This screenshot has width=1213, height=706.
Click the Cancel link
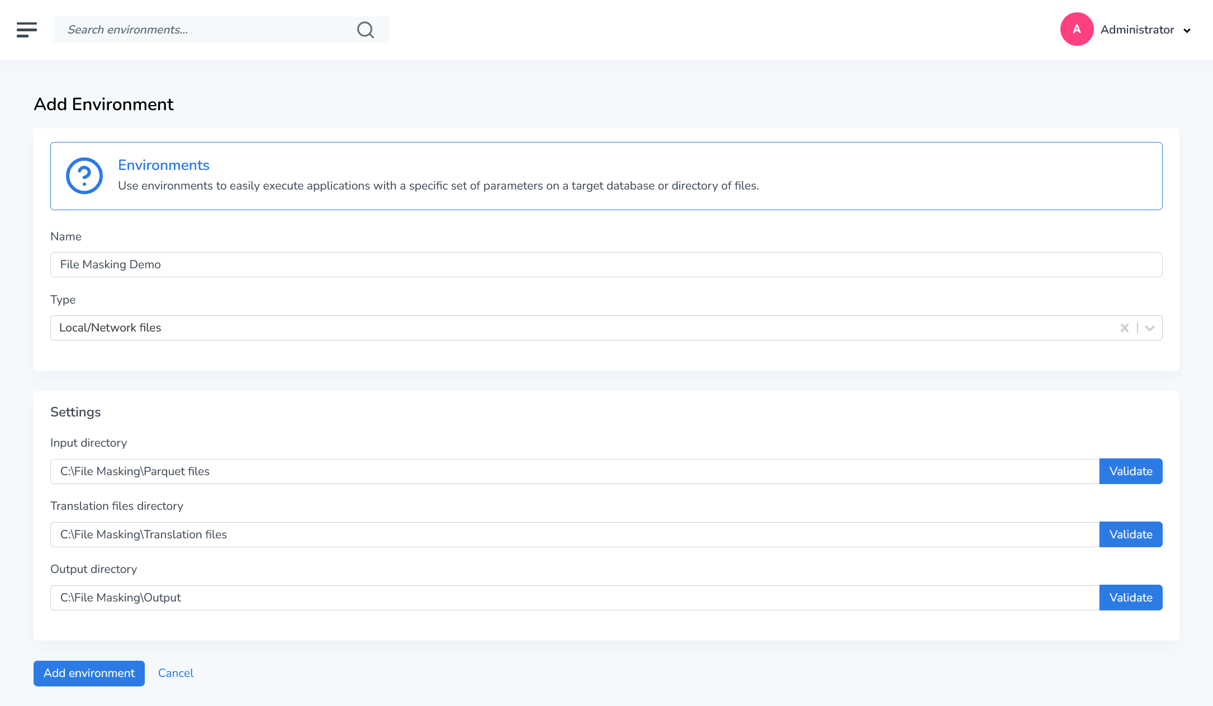[176, 673]
